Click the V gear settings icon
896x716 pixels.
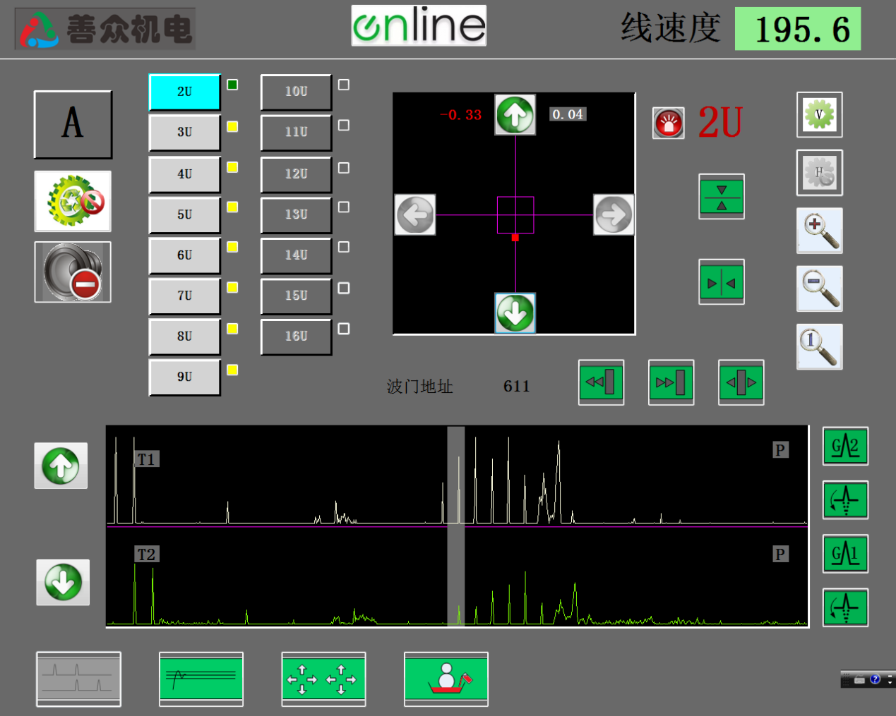coord(819,115)
